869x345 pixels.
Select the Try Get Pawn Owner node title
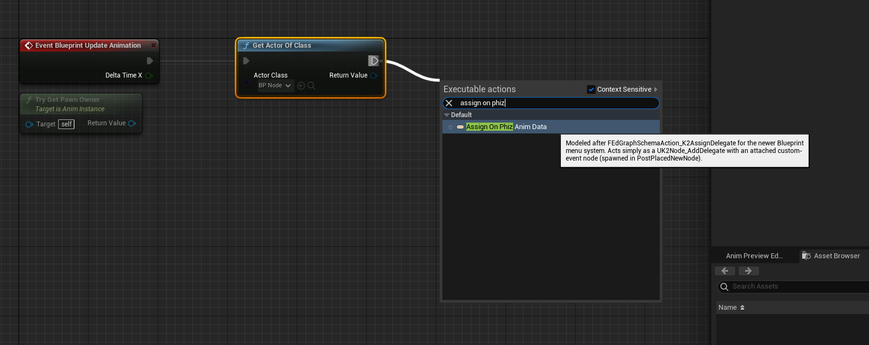click(x=67, y=100)
